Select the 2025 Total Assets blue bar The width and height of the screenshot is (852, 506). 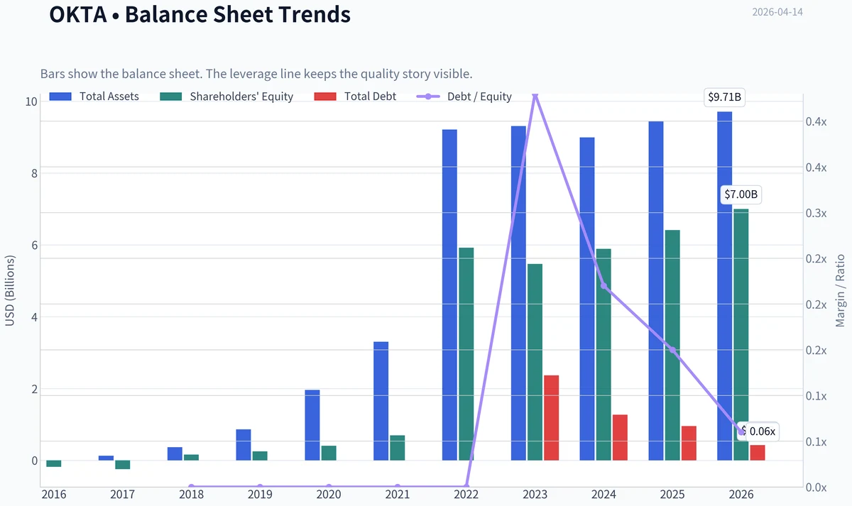[x=656, y=291]
